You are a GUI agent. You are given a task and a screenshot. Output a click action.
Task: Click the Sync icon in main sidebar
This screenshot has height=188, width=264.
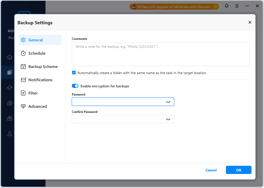point(10,88)
